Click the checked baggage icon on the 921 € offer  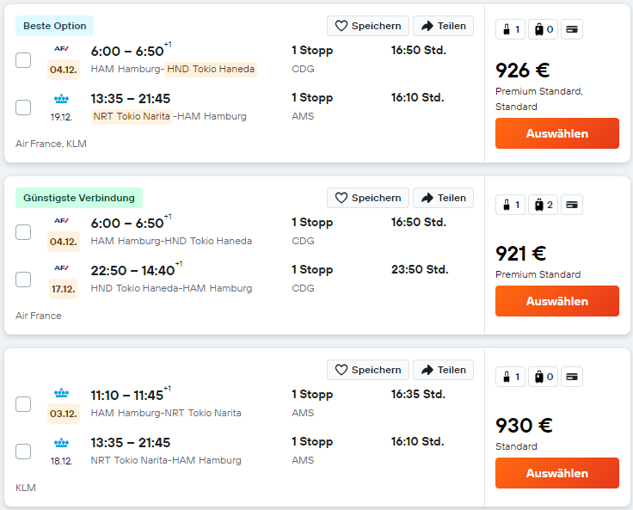[x=544, y=205]
